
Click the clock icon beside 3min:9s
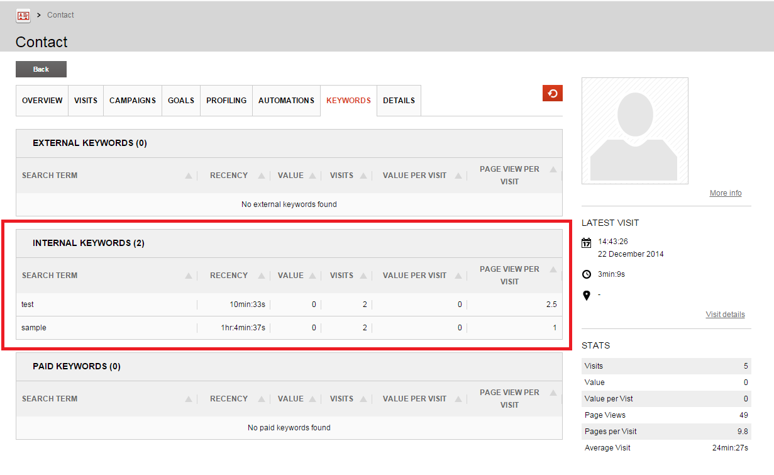coord(586,274)
